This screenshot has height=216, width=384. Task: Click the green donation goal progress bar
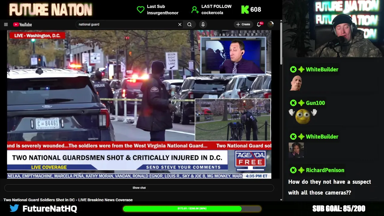coord(192,208)
